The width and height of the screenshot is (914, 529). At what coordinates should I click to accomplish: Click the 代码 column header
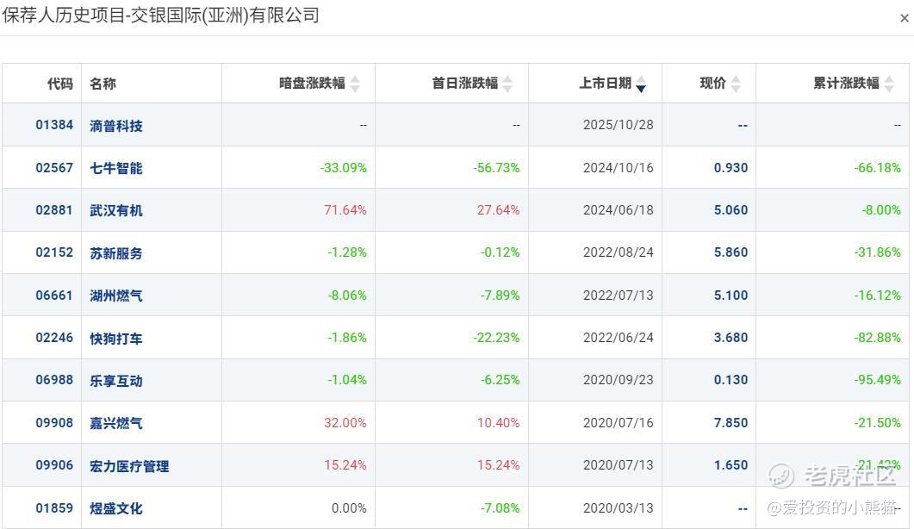[60, 84]
